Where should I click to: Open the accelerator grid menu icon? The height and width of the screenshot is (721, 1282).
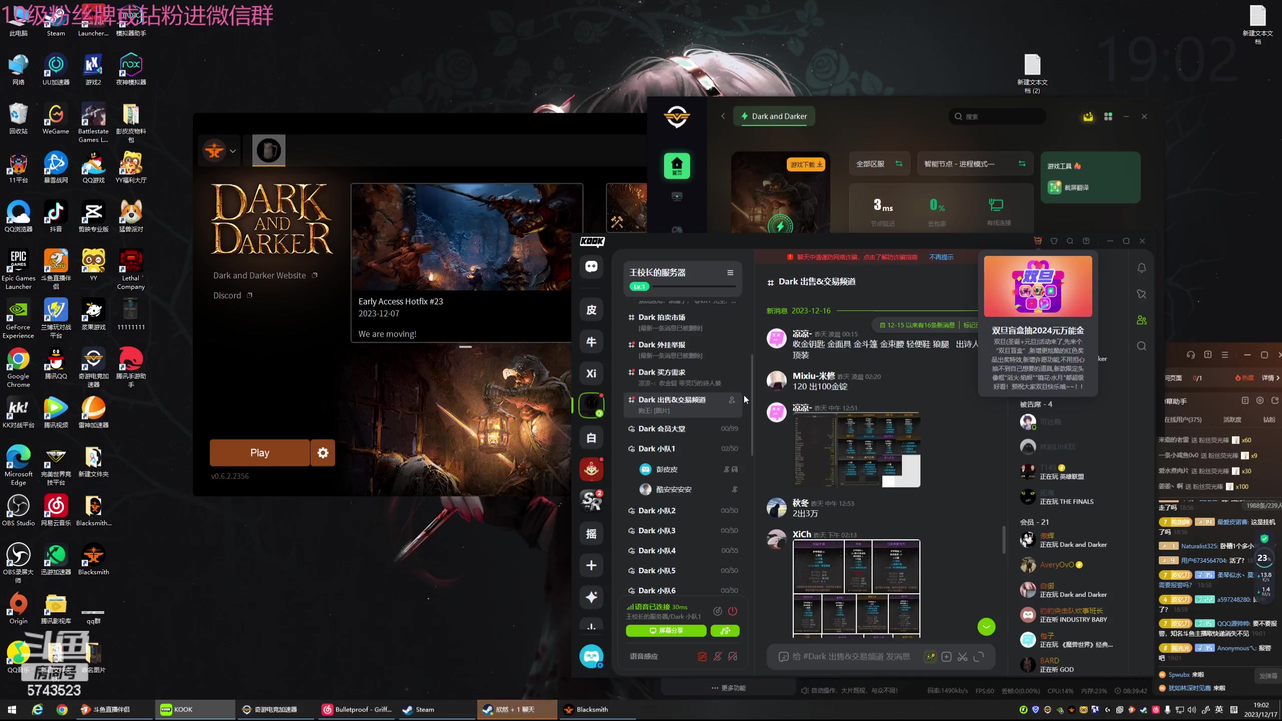tap(1108, 117)
